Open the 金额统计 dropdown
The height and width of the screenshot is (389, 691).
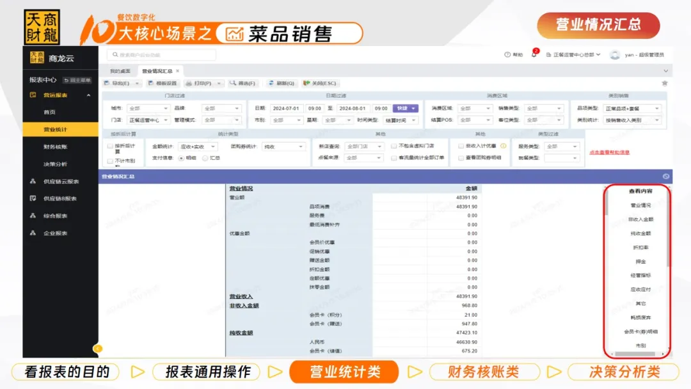coord(197,147)
